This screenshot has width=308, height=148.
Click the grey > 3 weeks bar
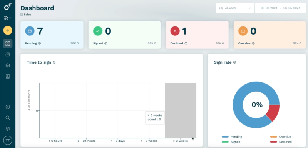point(181,110)
